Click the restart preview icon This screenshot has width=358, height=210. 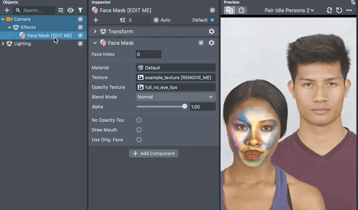coord(339,10)
